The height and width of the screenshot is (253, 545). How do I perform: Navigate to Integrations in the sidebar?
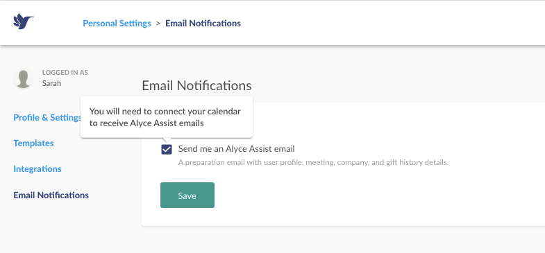tap(37, 168)
